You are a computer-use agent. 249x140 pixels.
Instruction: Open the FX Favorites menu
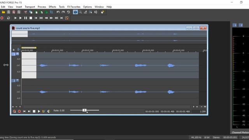[74, 7]
